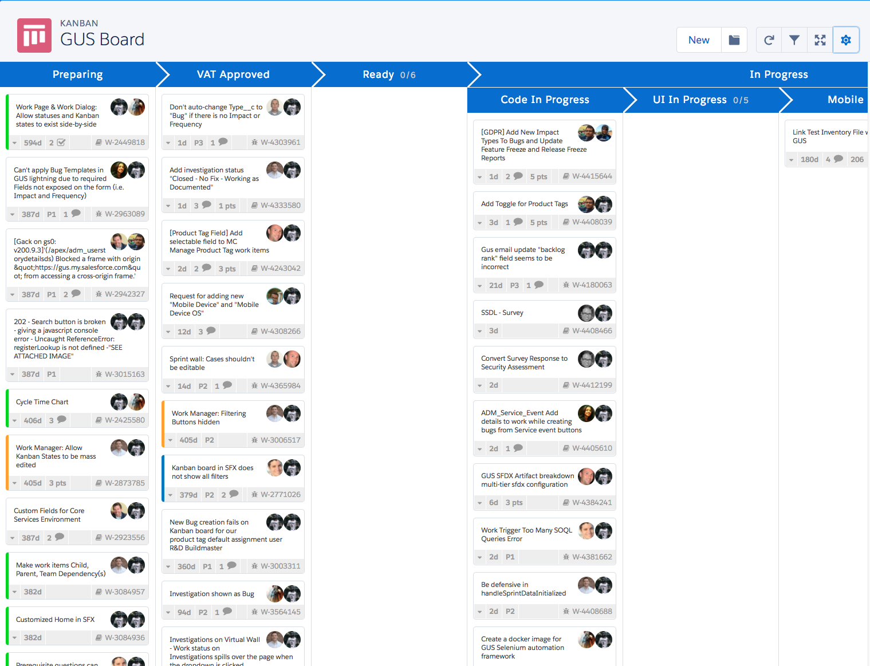Click the New button
Viewport: 870px width, 666px height.
click(x=699, y=40)
